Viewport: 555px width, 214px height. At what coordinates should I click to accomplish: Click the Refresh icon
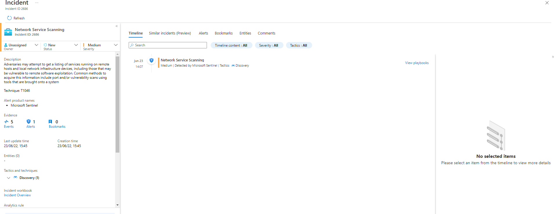pos(9,18)
